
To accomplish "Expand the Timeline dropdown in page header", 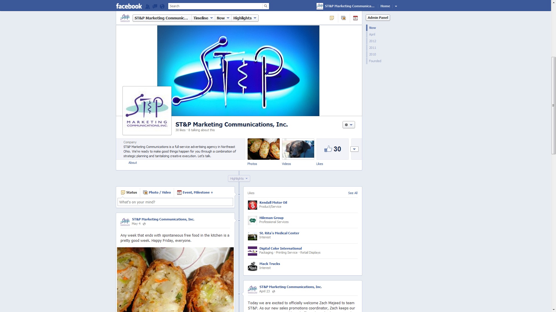I will point(203,18).
